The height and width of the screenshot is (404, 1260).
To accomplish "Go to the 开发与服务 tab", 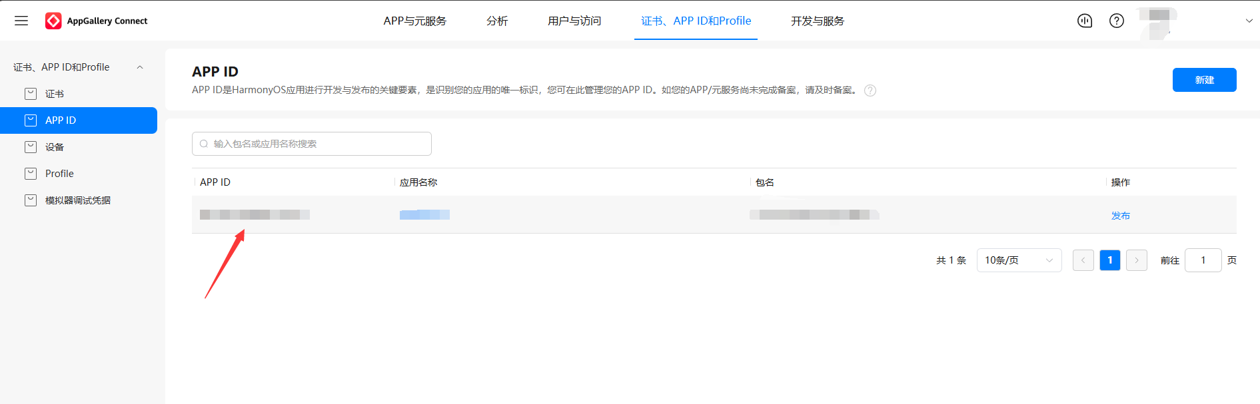I will (818, 21).
